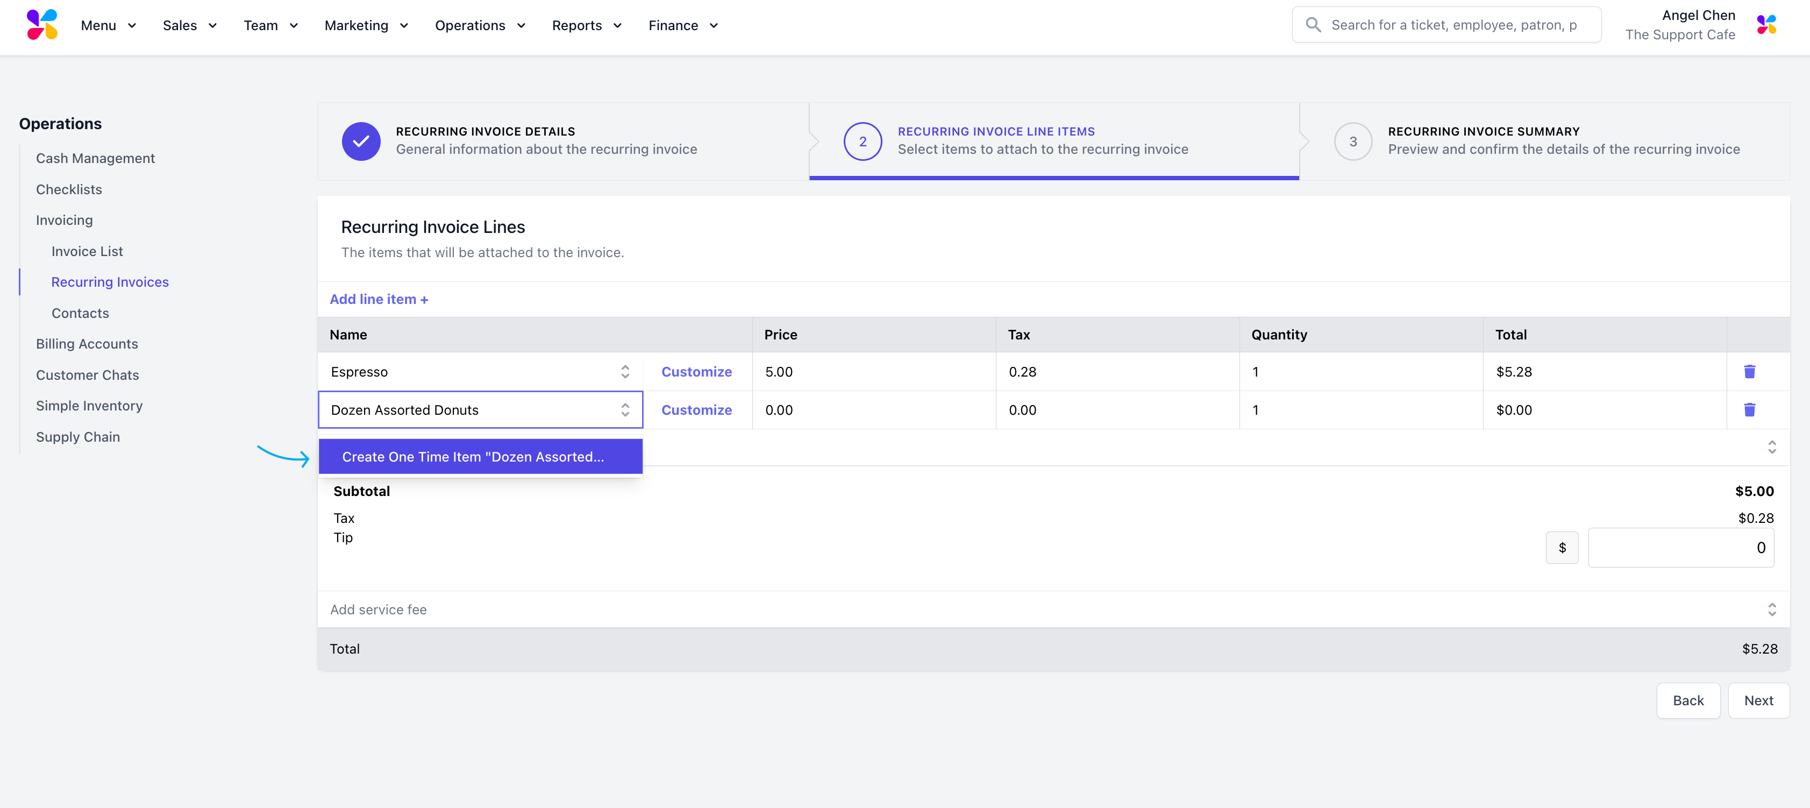Click Add line item link

379,299
